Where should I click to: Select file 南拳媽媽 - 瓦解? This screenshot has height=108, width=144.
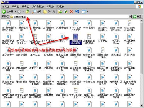pos(116,79)
